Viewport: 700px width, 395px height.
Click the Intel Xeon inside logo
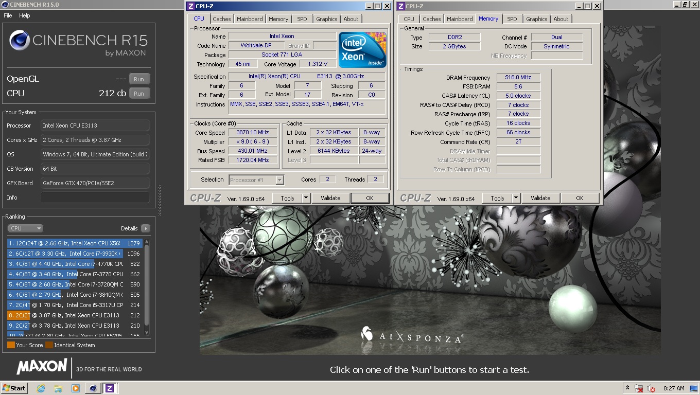(x=362, y=50)
